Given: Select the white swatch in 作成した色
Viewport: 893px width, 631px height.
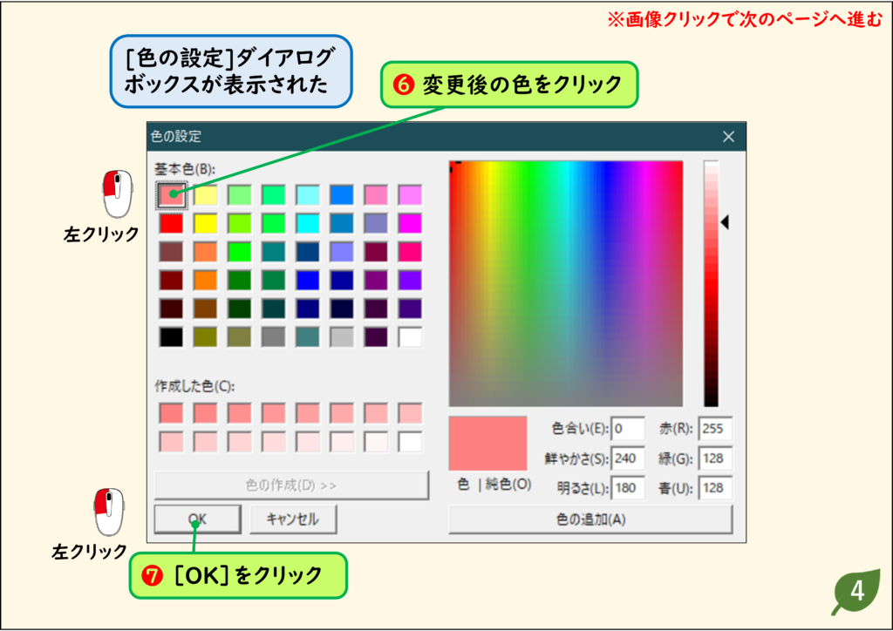Looking at the screenshot, I should [411, 442].
